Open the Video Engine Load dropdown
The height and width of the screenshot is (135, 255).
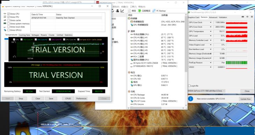(x=211, y=45)
